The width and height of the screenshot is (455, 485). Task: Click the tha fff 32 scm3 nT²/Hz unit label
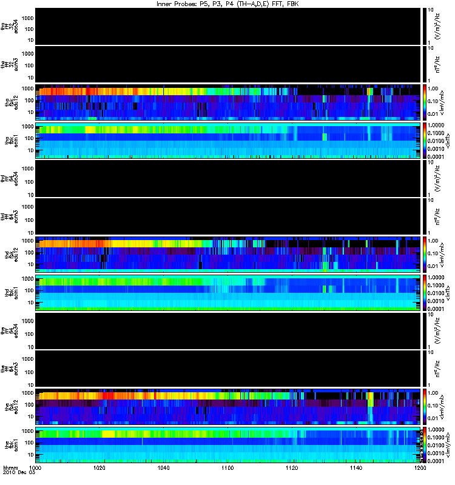point(437,64)
